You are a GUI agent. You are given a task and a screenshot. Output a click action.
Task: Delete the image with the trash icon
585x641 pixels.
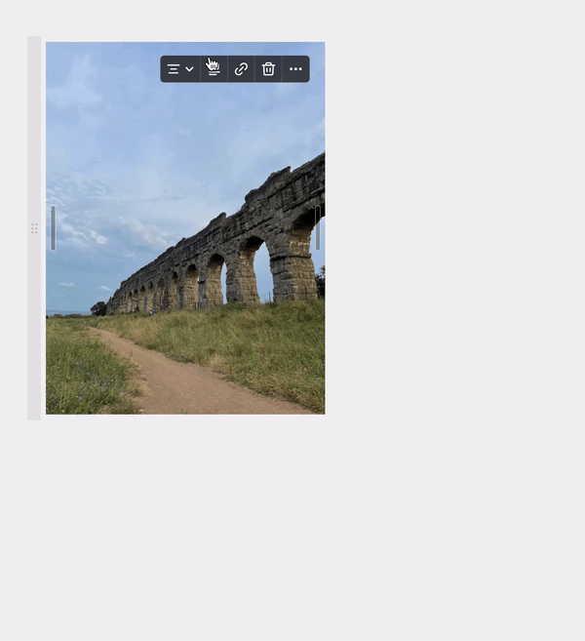268,69
